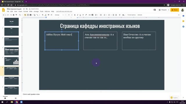Open Border weight options
This screenshot has height=104, width=186.
pos(49,15)
